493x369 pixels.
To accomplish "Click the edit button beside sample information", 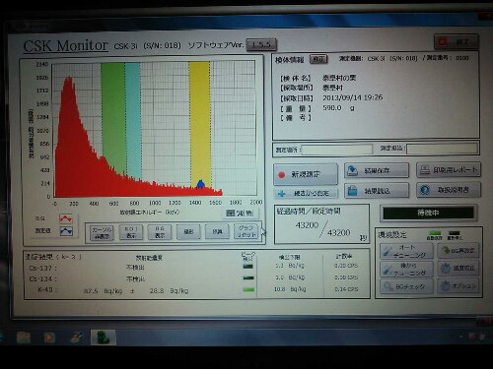I will tap(318, 59).
